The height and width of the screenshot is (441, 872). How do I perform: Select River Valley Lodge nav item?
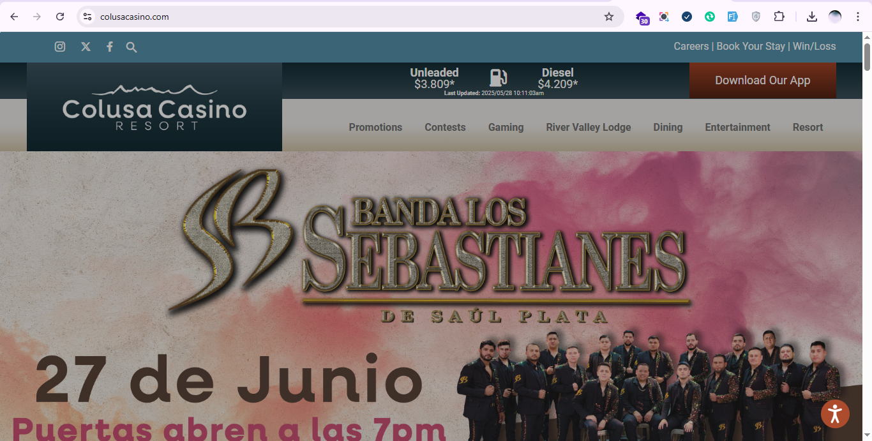588,127
